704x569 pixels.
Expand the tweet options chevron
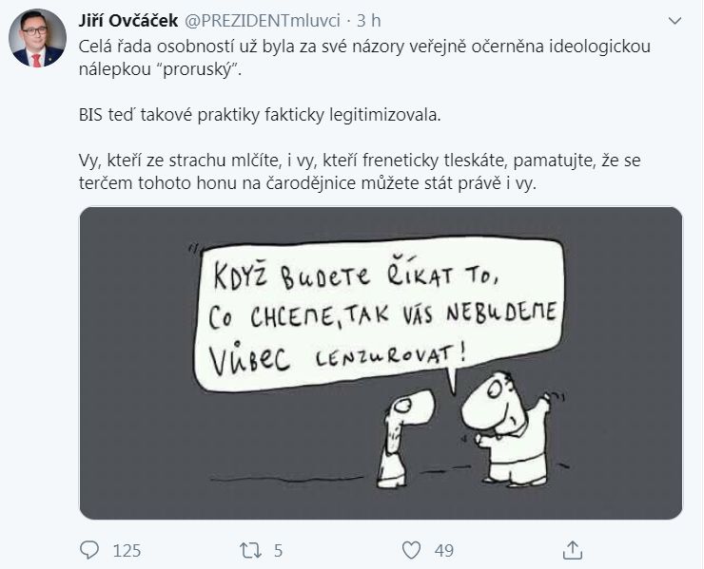pos(675,21)
